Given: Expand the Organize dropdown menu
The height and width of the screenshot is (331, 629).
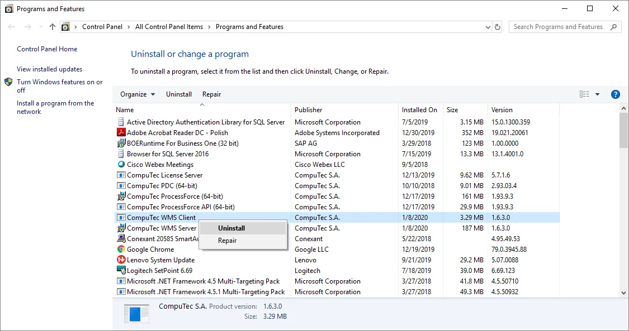Looking at the screenshot, I should 138,94.
